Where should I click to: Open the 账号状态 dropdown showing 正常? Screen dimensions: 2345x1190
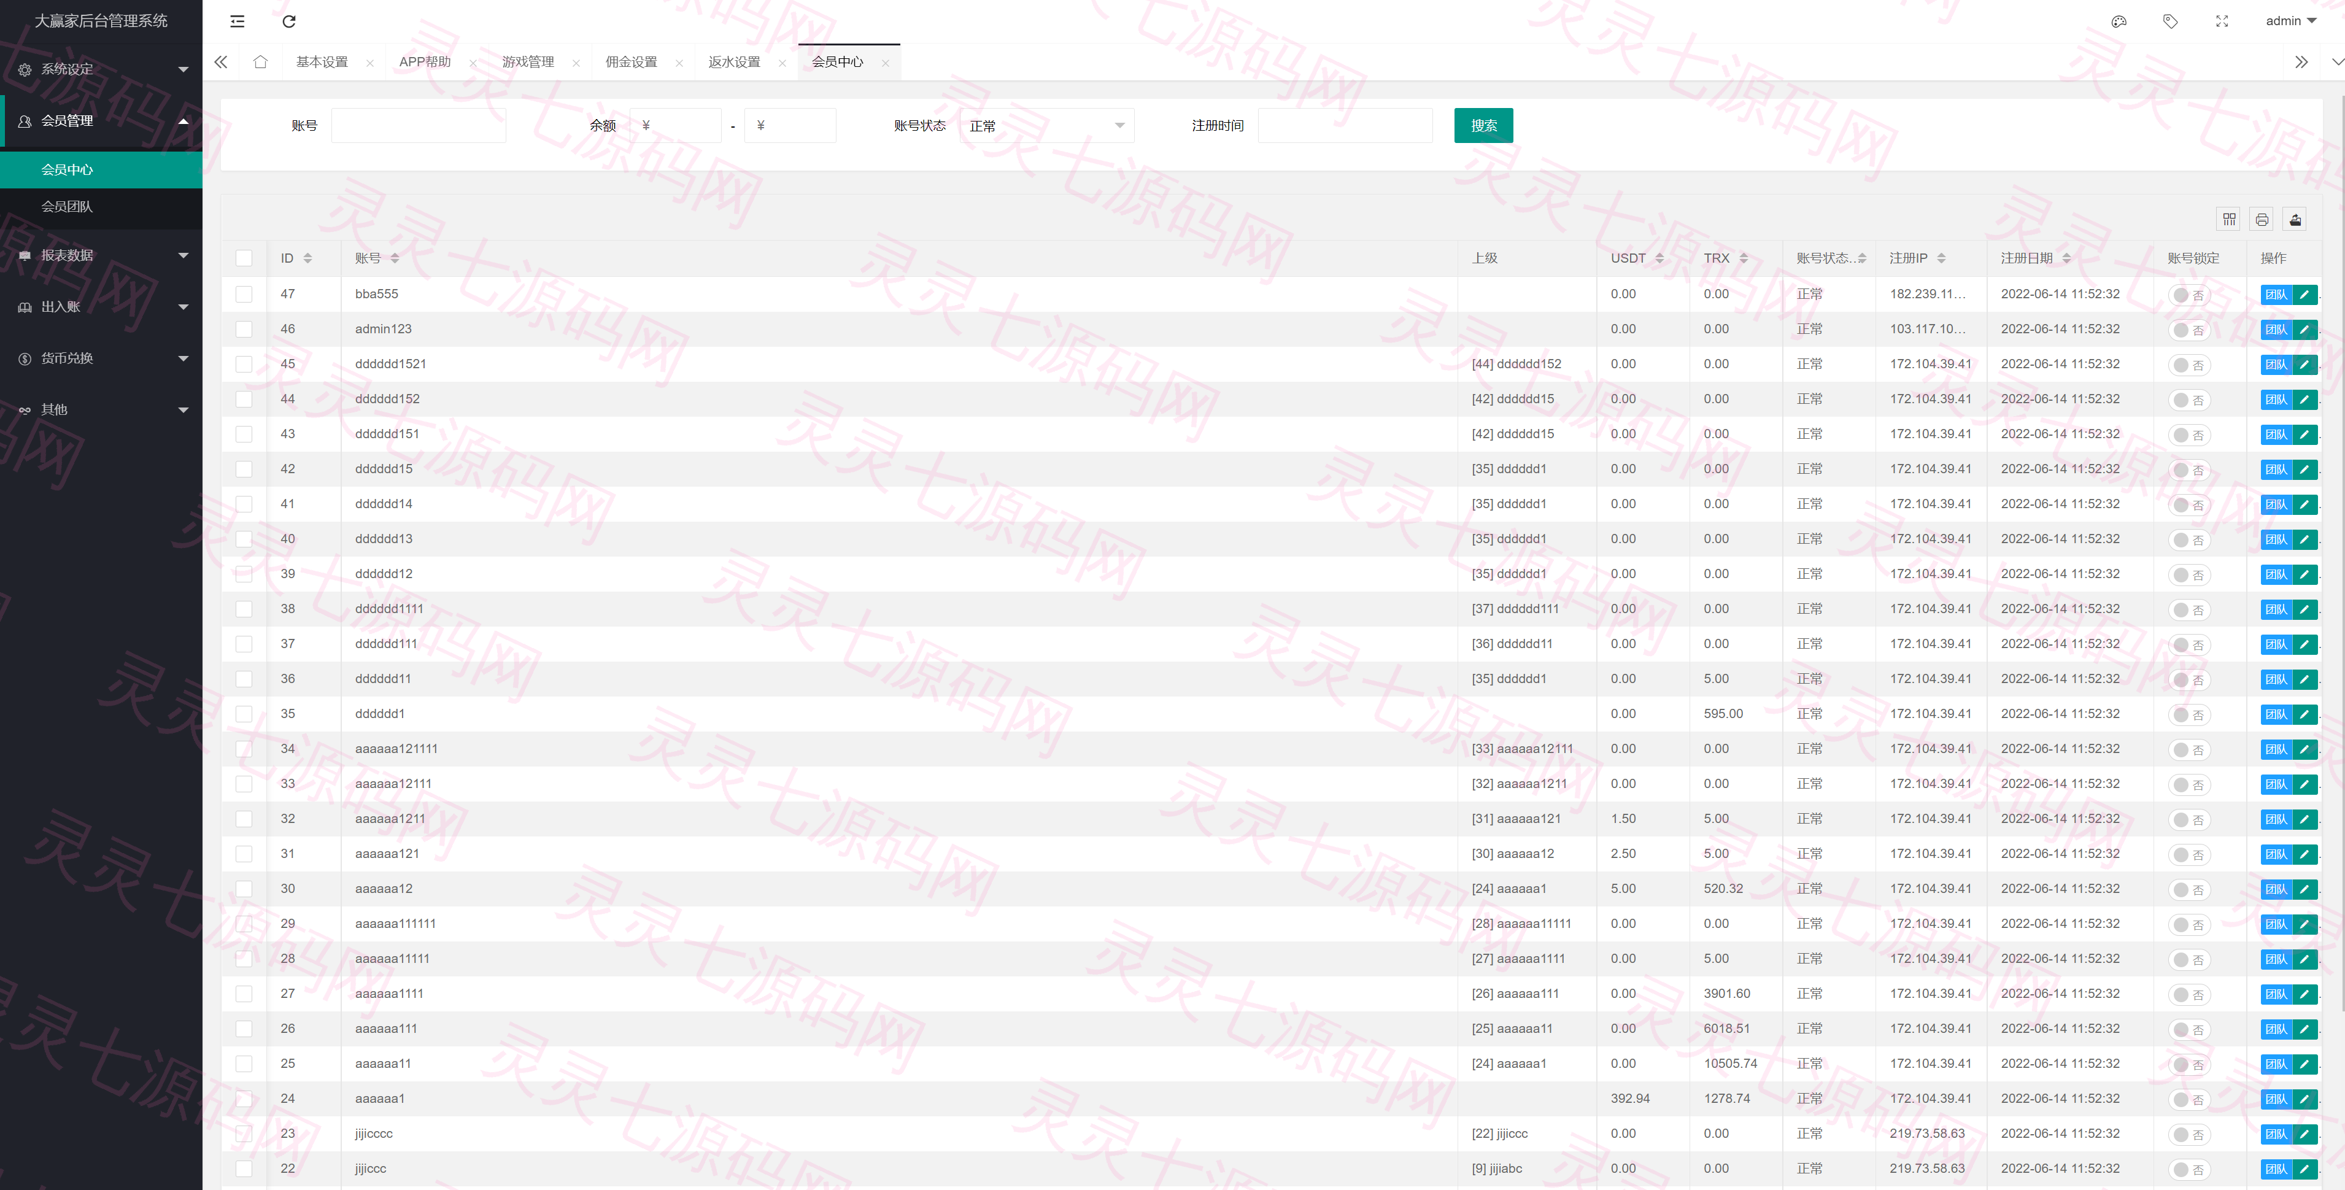(x=1047, y=126)
